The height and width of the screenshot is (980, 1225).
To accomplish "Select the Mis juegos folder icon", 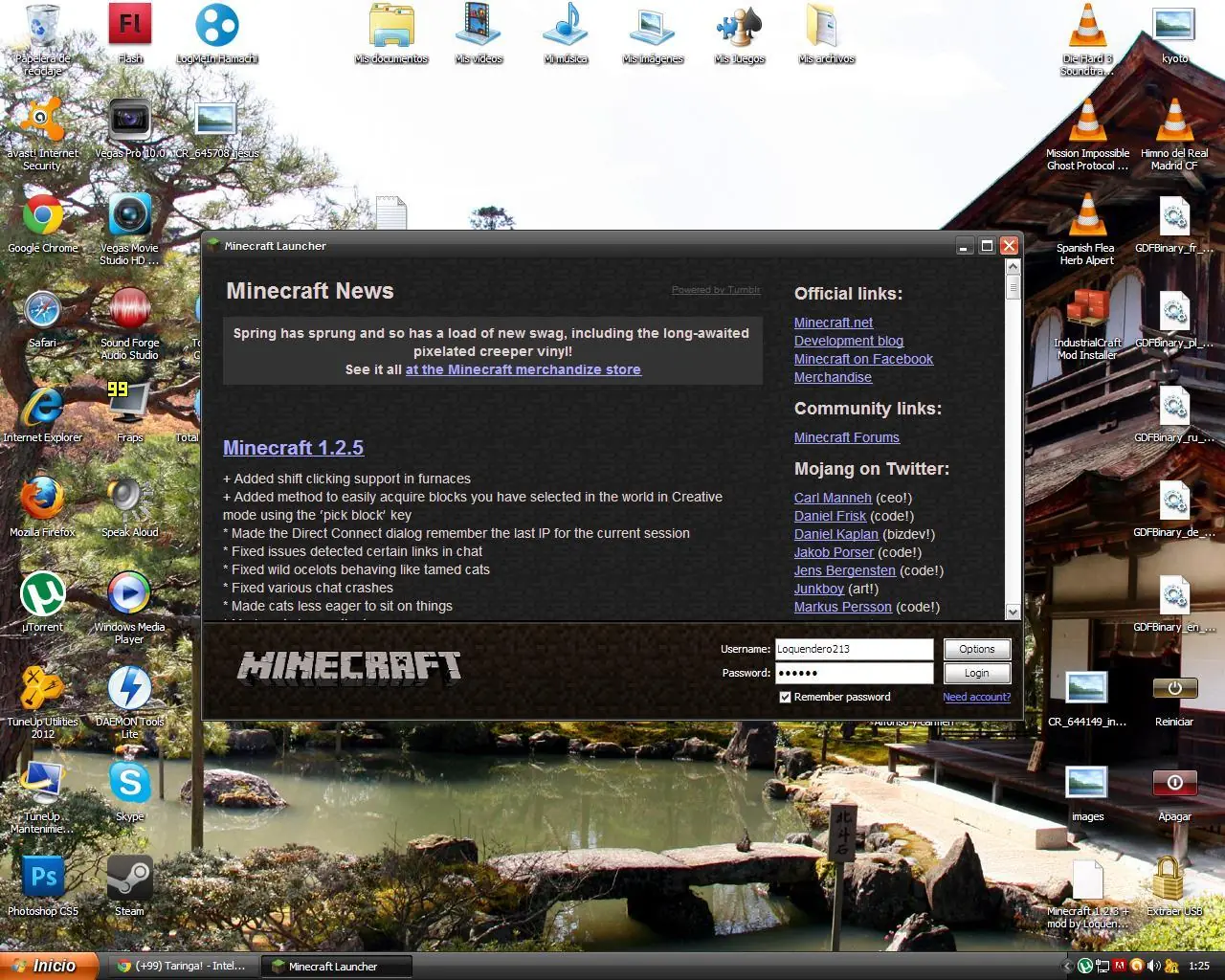I will point(740,33).
